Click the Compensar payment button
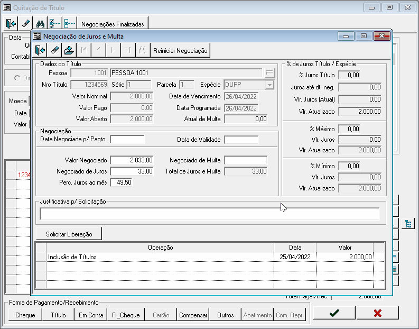 click(193, 315)
